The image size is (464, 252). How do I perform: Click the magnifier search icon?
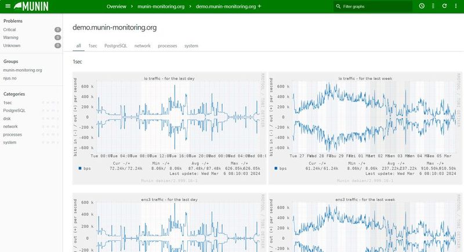pyautogui.click(x=338, y=6)
